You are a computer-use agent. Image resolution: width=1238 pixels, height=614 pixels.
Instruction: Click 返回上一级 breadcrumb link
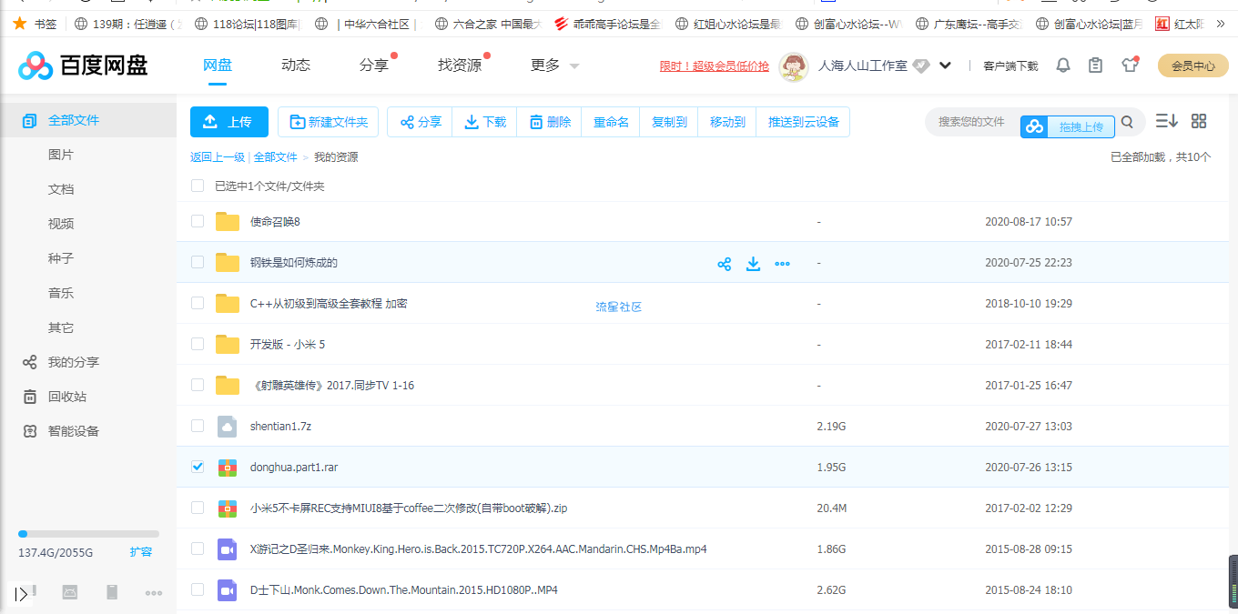pos(218,157)
